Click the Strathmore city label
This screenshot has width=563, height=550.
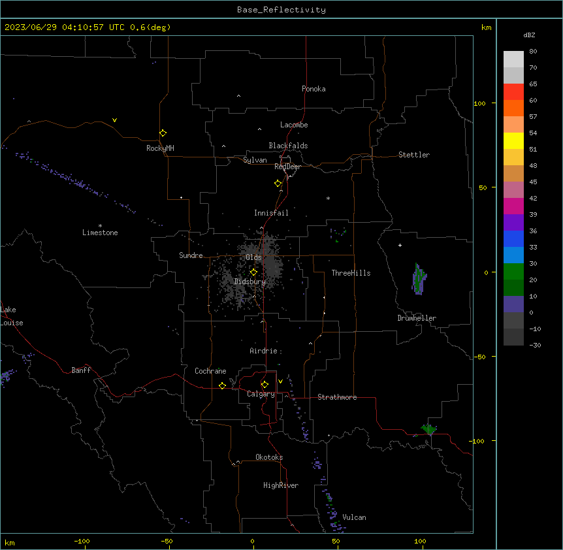click(337, 397)
